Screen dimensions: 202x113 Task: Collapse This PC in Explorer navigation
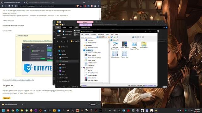point(57,51)
